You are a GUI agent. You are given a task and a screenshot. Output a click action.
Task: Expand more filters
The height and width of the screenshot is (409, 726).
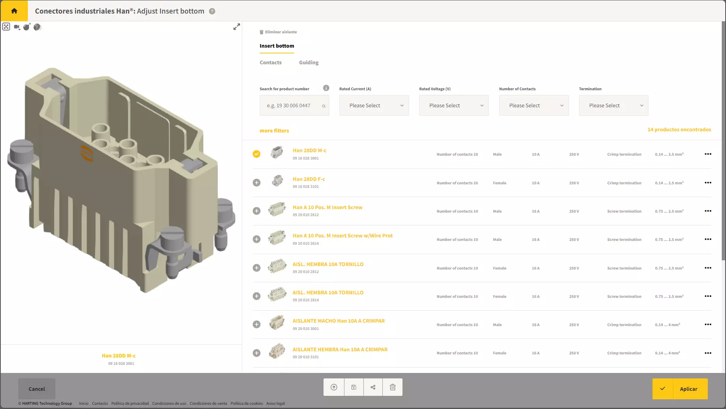[x=274, y=131]
